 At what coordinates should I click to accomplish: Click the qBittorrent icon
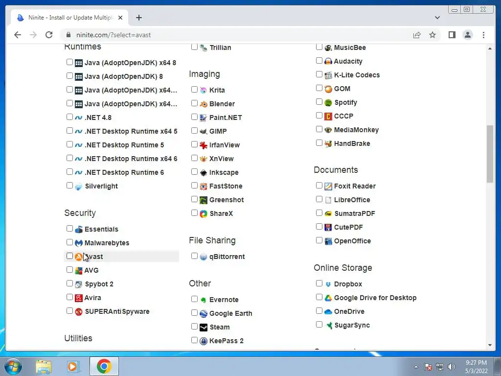coord(204,257)
